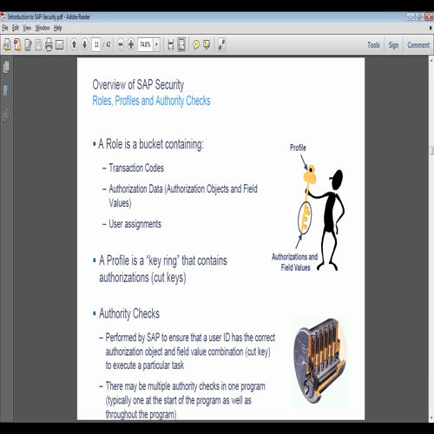The height and width of the screenshot is (434, 434).
Task: Open the Edit menu
Action: coord(16,28)
